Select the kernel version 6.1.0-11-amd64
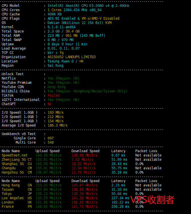The height and width of the screenshot is (214, 191). click(62, 27)
